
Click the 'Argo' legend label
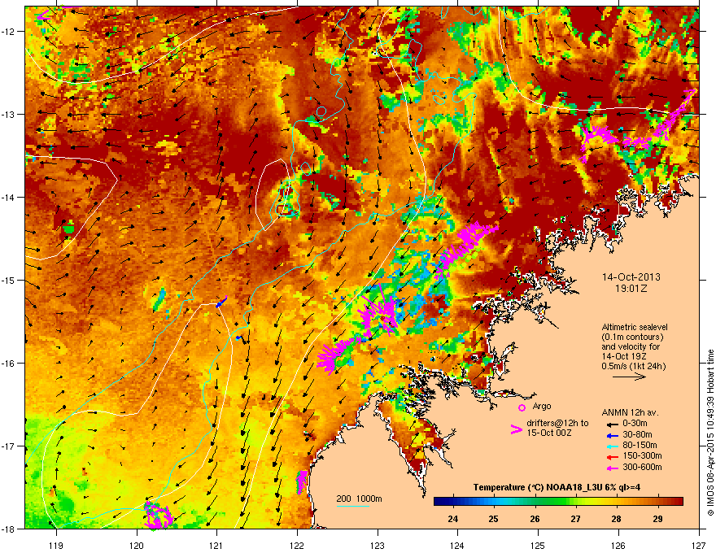click(x=542, y=406)
